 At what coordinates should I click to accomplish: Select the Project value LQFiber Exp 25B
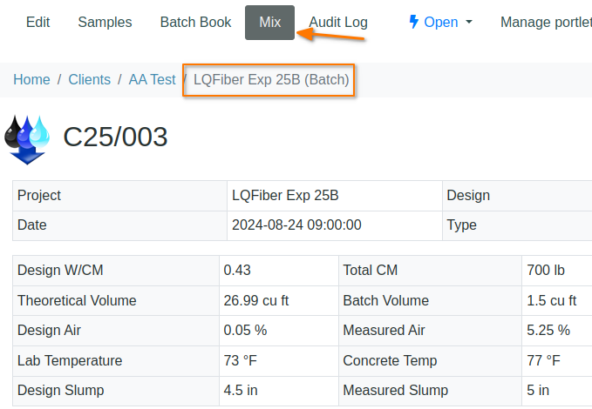point(285,195)
